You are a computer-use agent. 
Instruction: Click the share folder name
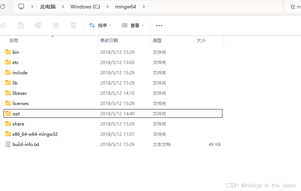tap(18, 124)
